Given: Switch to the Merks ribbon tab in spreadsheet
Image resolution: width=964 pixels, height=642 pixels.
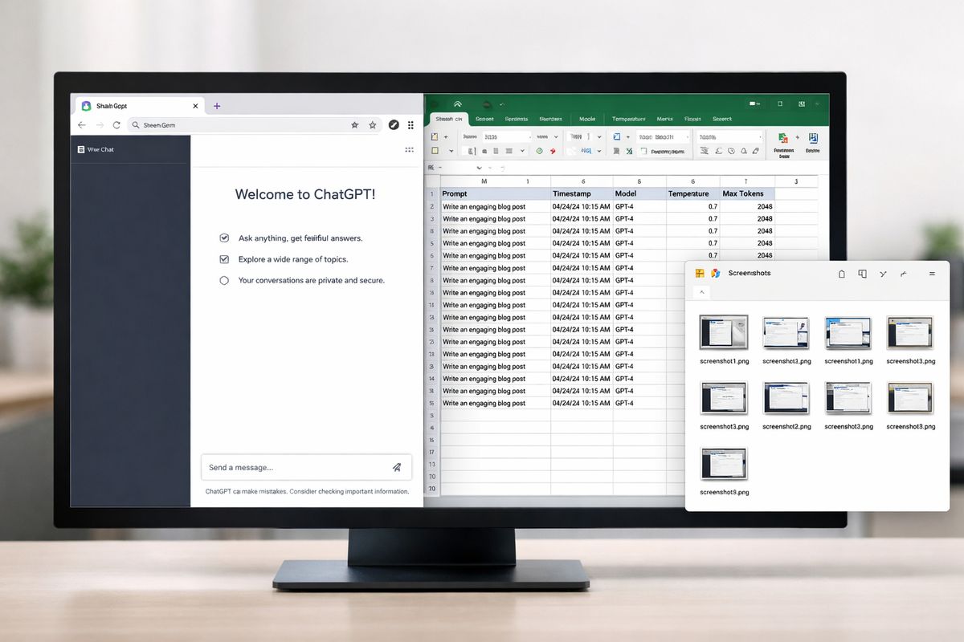Looking at the screenshot, I should 665,119.
